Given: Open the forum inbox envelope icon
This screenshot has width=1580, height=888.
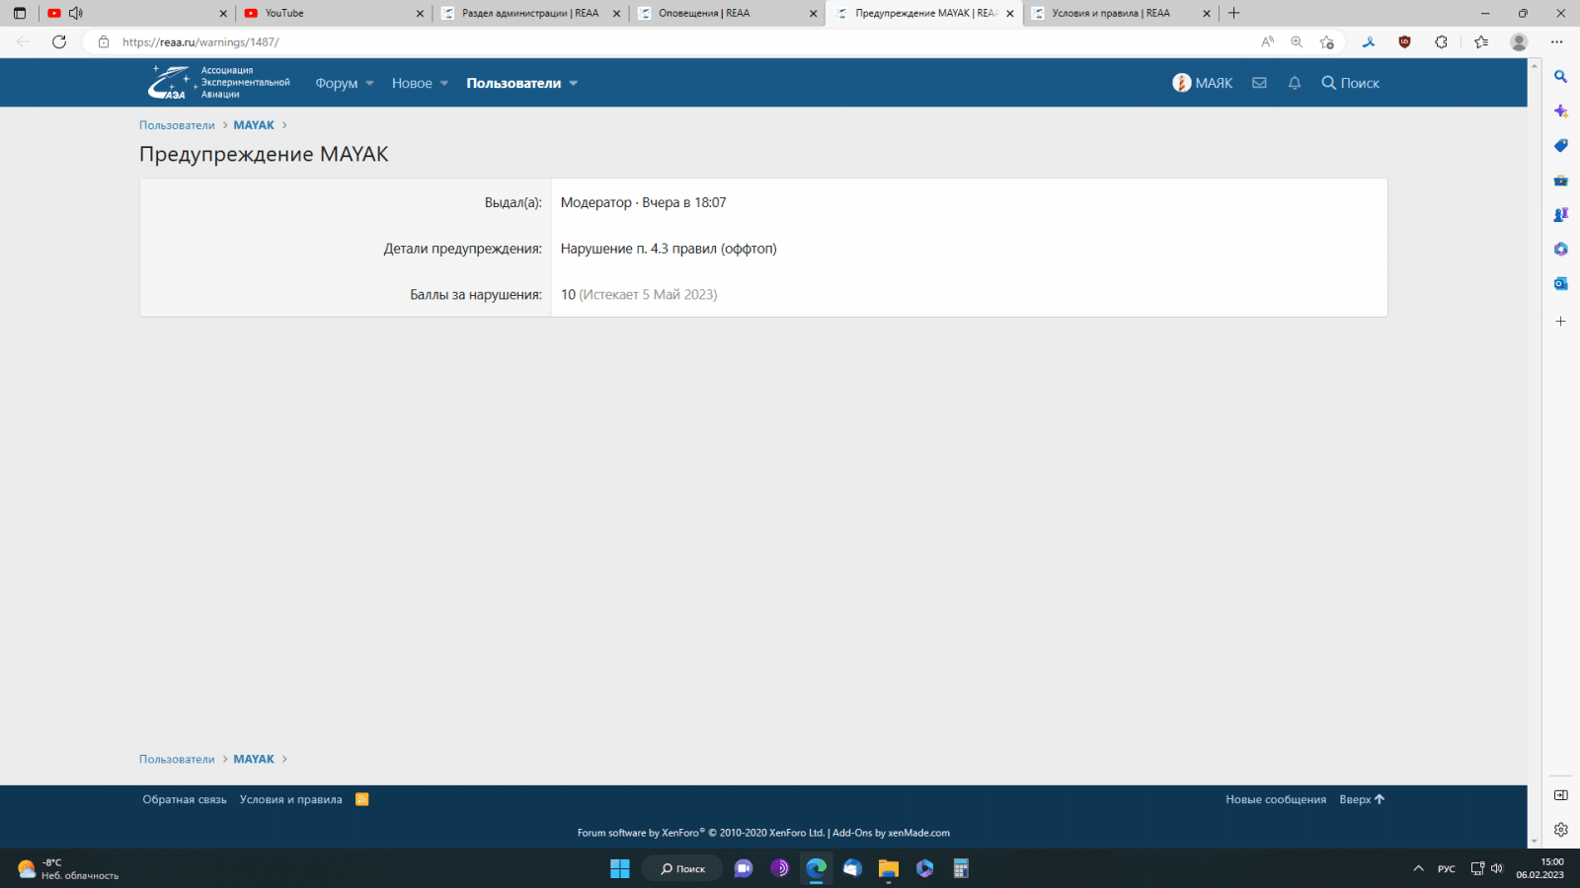Looking at the screenshot, I should point(1259,83).
